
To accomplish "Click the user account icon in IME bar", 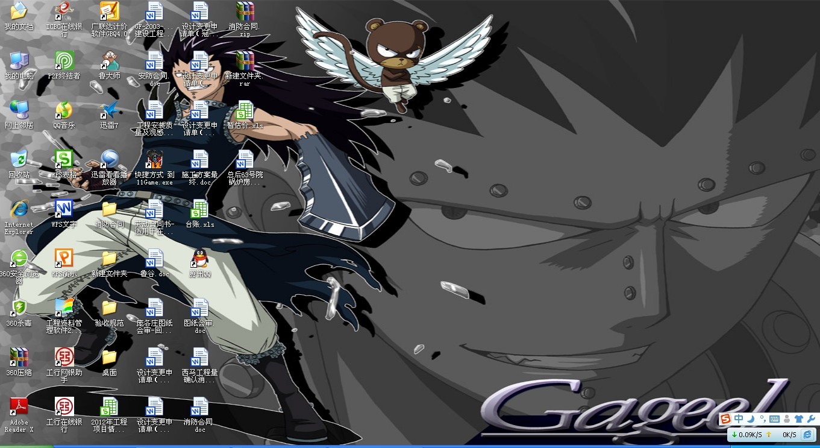I will coord(787,419).
